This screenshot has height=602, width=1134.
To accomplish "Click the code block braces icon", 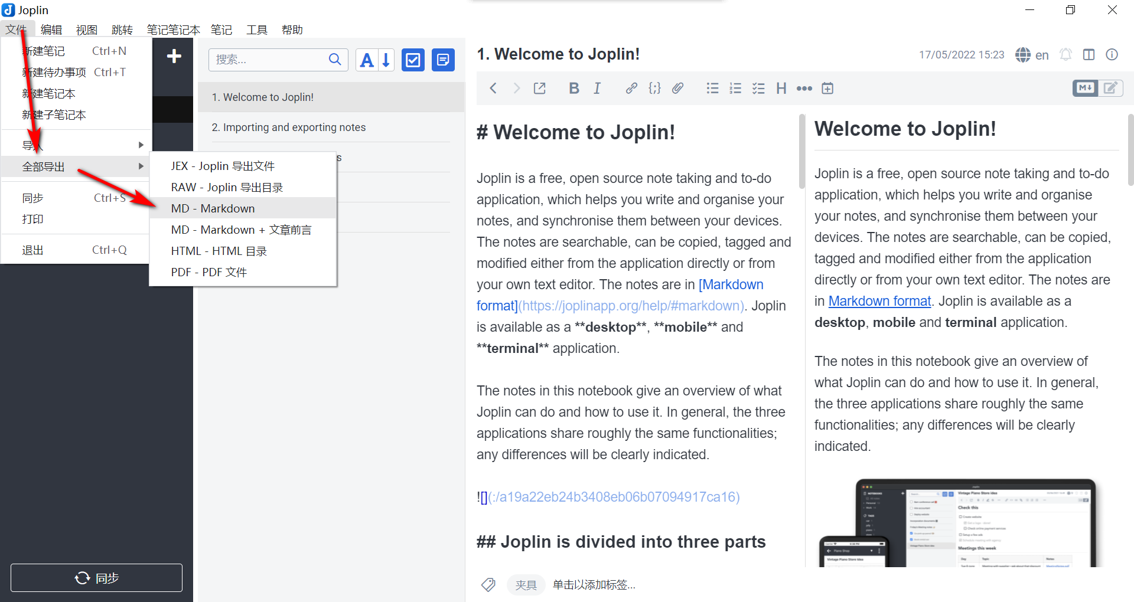I will (x=654, y=89).
